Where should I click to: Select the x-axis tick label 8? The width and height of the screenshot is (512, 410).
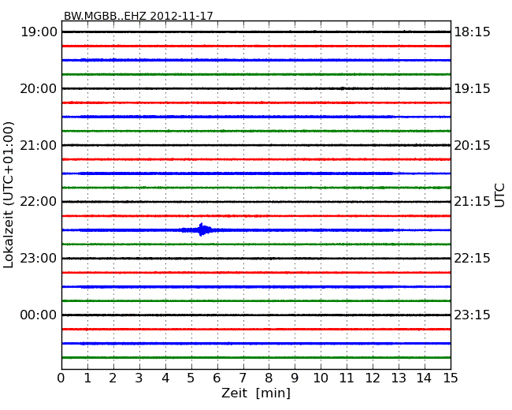coord(269,378)
